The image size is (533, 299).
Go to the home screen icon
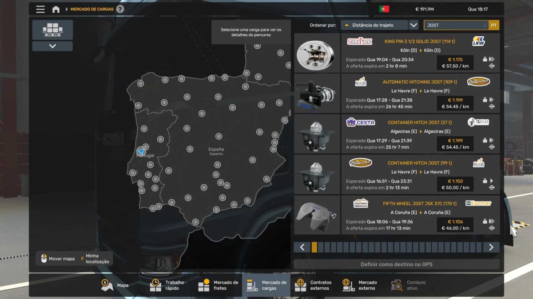click(x=56, y=9)
